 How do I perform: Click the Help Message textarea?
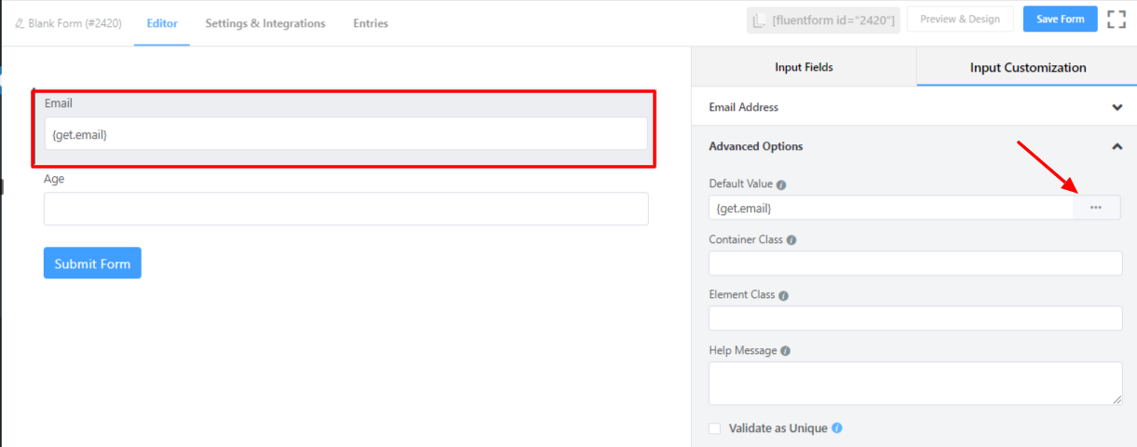click(x=915, y=383)
